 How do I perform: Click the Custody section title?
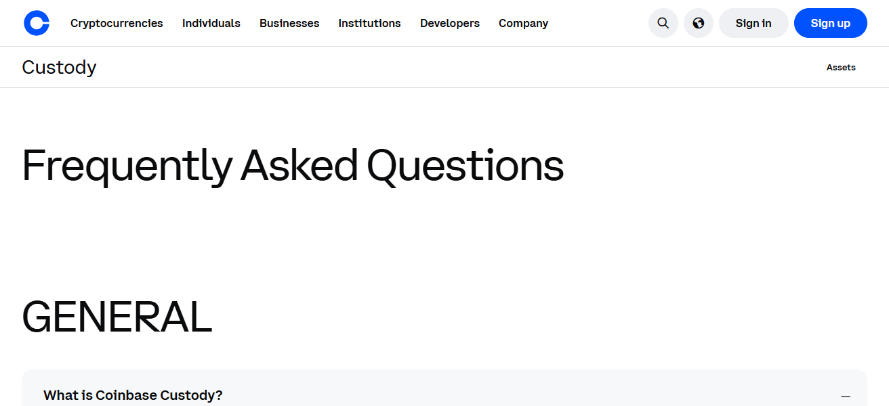coord(59,67)
